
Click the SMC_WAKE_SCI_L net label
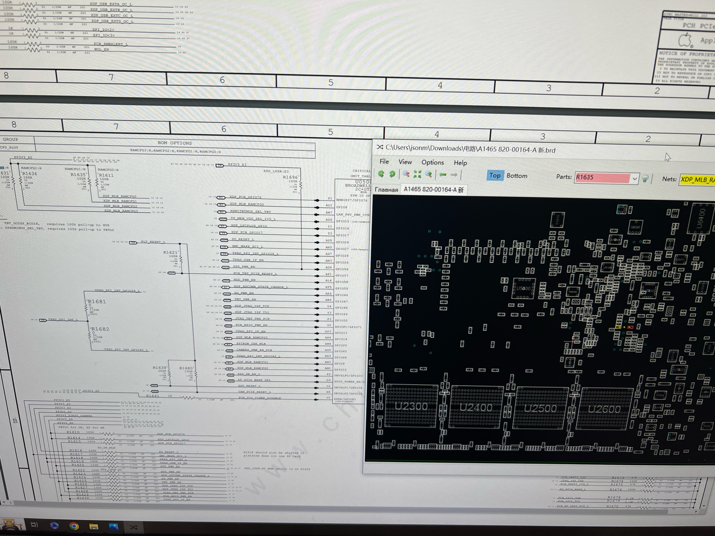[248, 246]
